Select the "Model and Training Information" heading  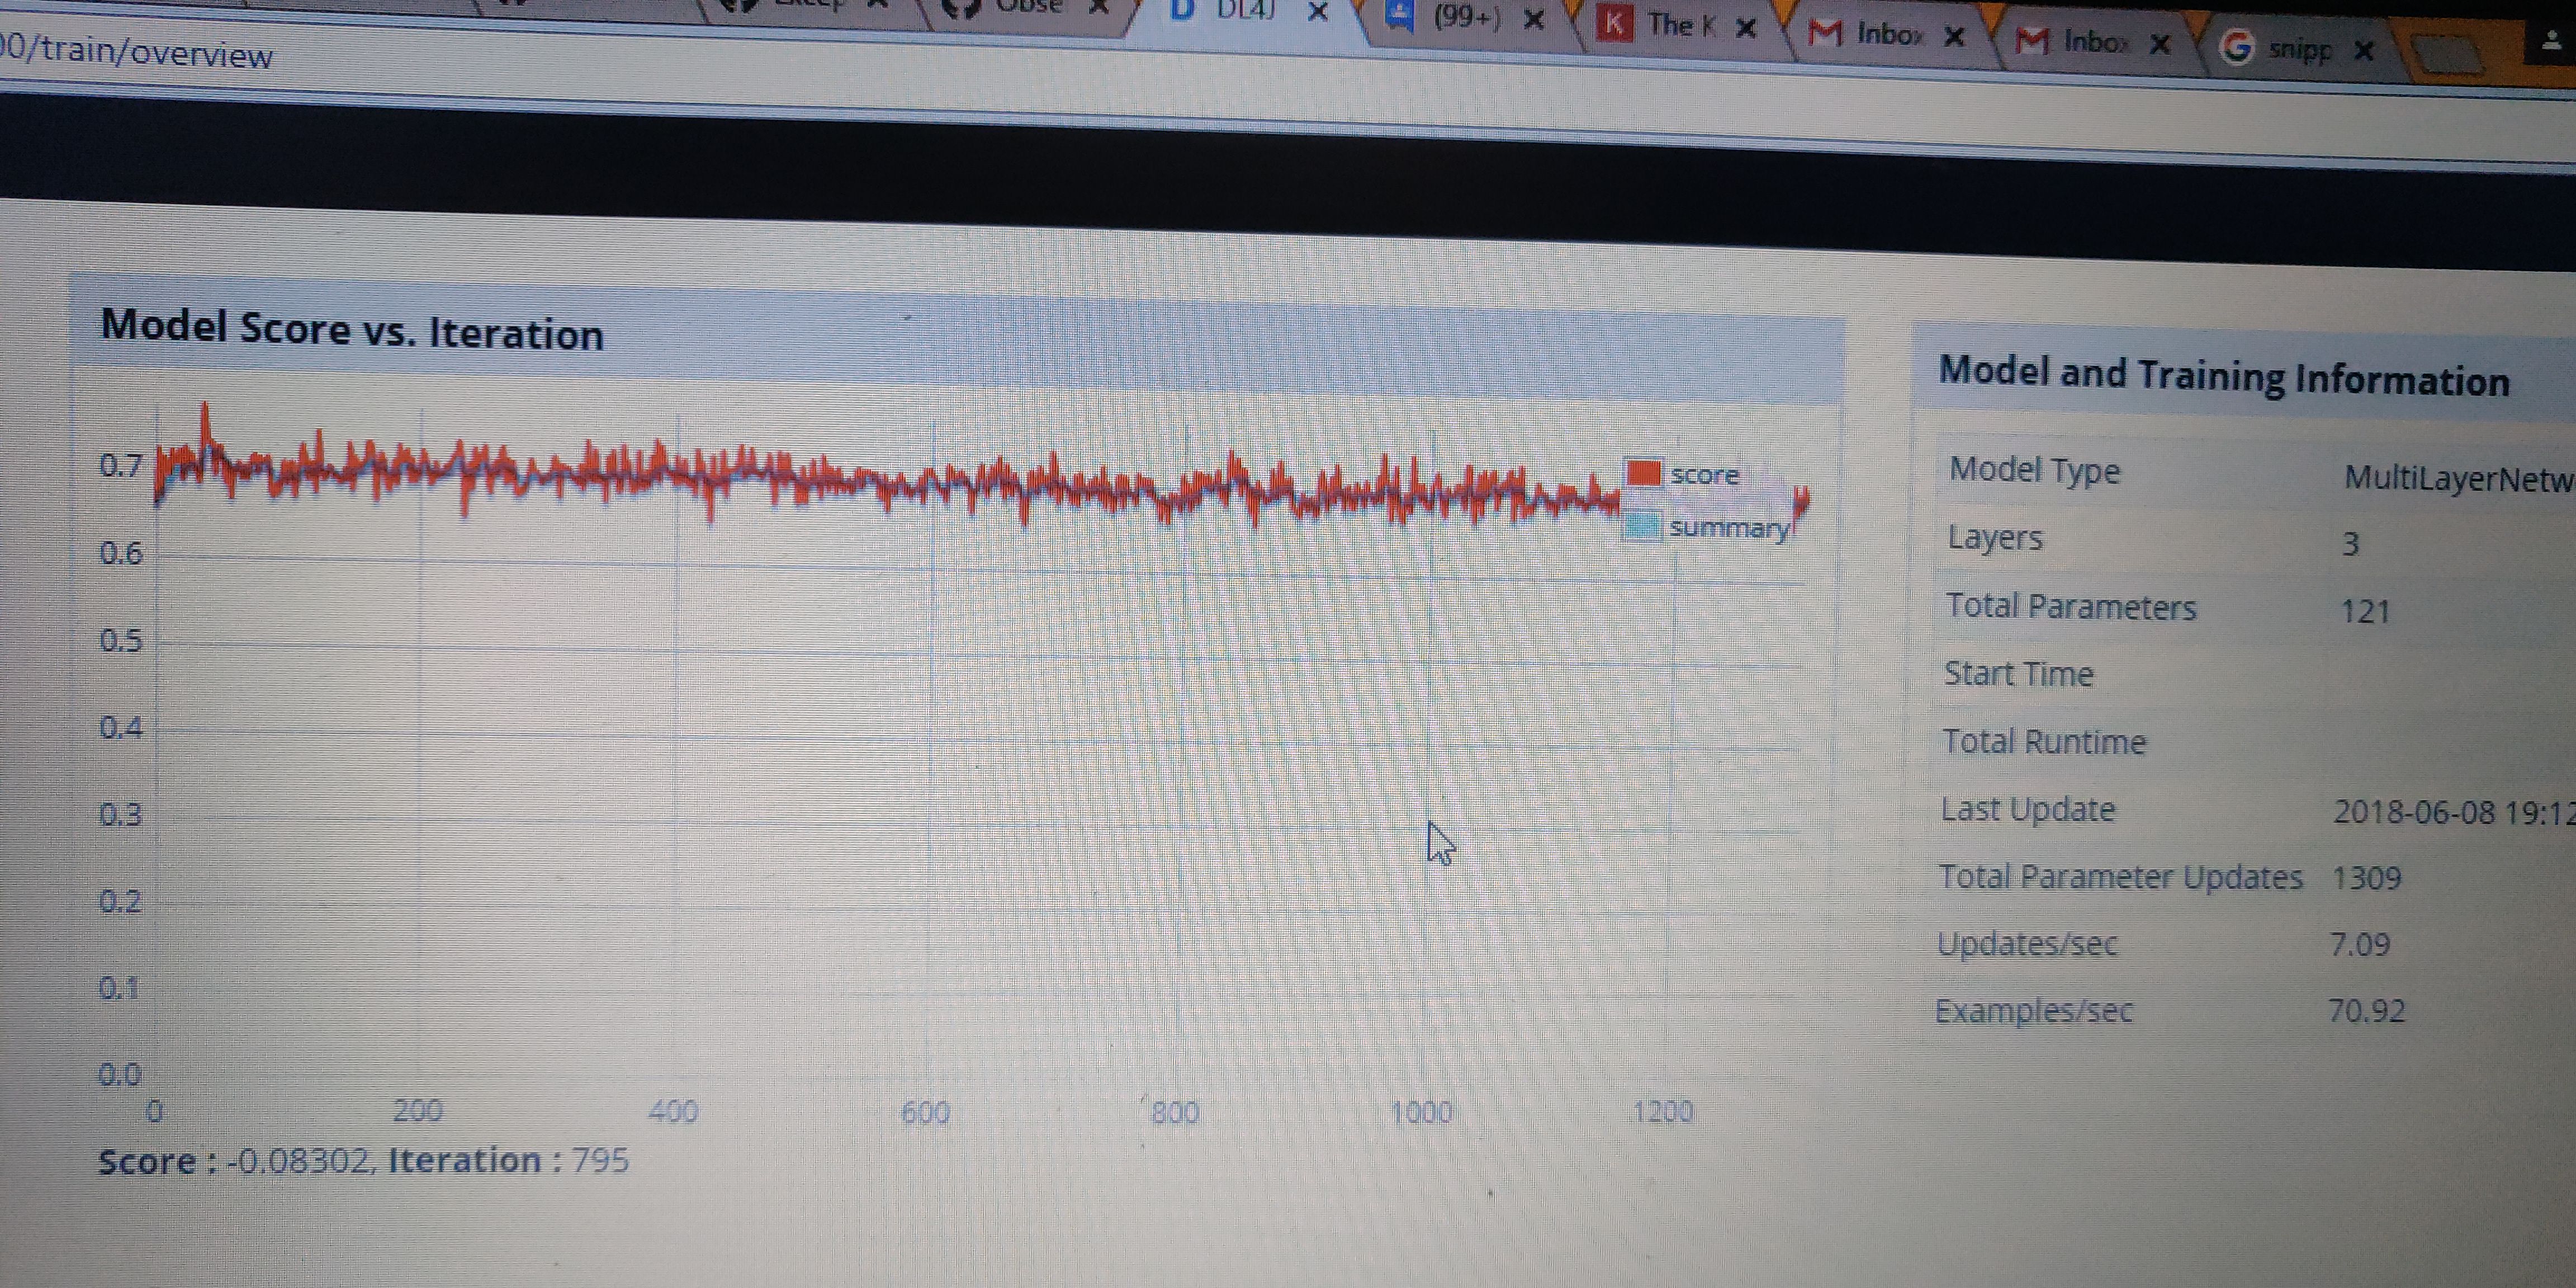(2224, 376)
